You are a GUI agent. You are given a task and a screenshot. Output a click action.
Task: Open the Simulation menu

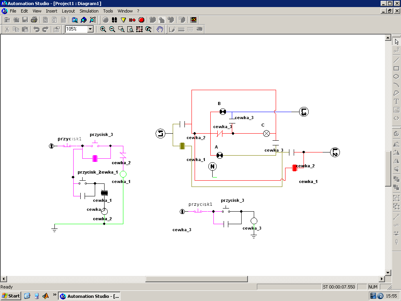[x=89, y=11]
